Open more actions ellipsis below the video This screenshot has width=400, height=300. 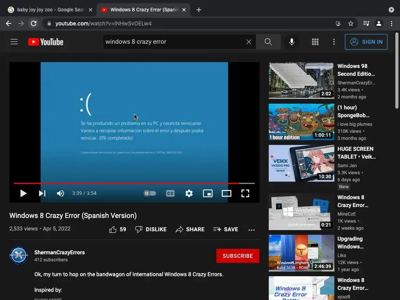(251, 230)
